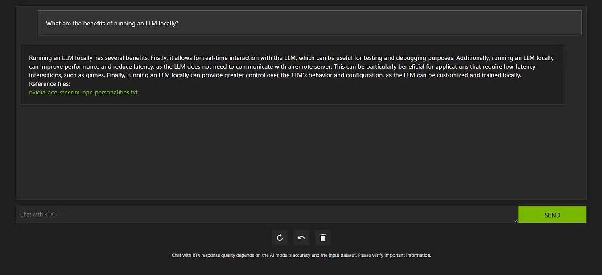Click the retry icon to regenerate output

280,237
